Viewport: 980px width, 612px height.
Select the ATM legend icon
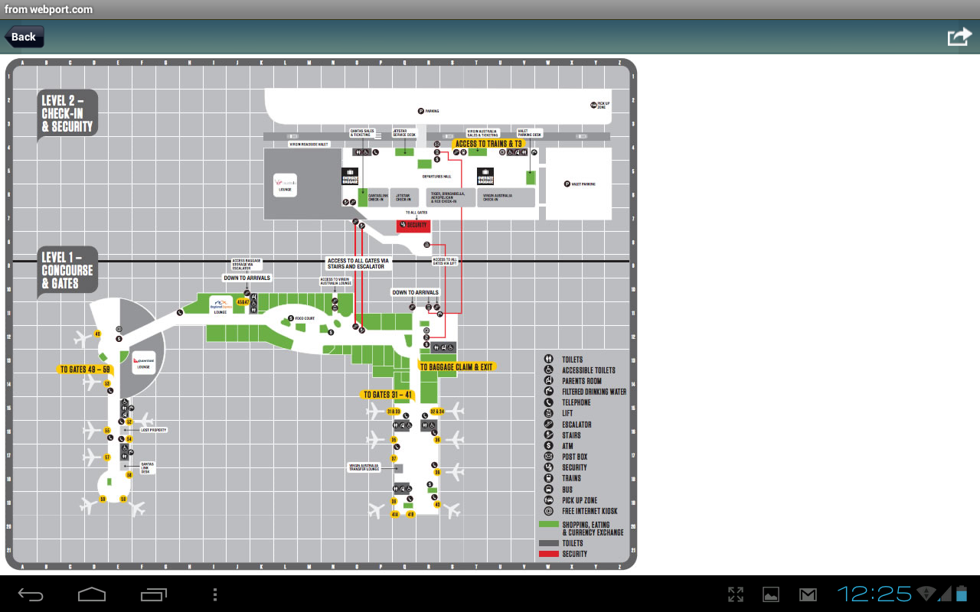point(549,445)
